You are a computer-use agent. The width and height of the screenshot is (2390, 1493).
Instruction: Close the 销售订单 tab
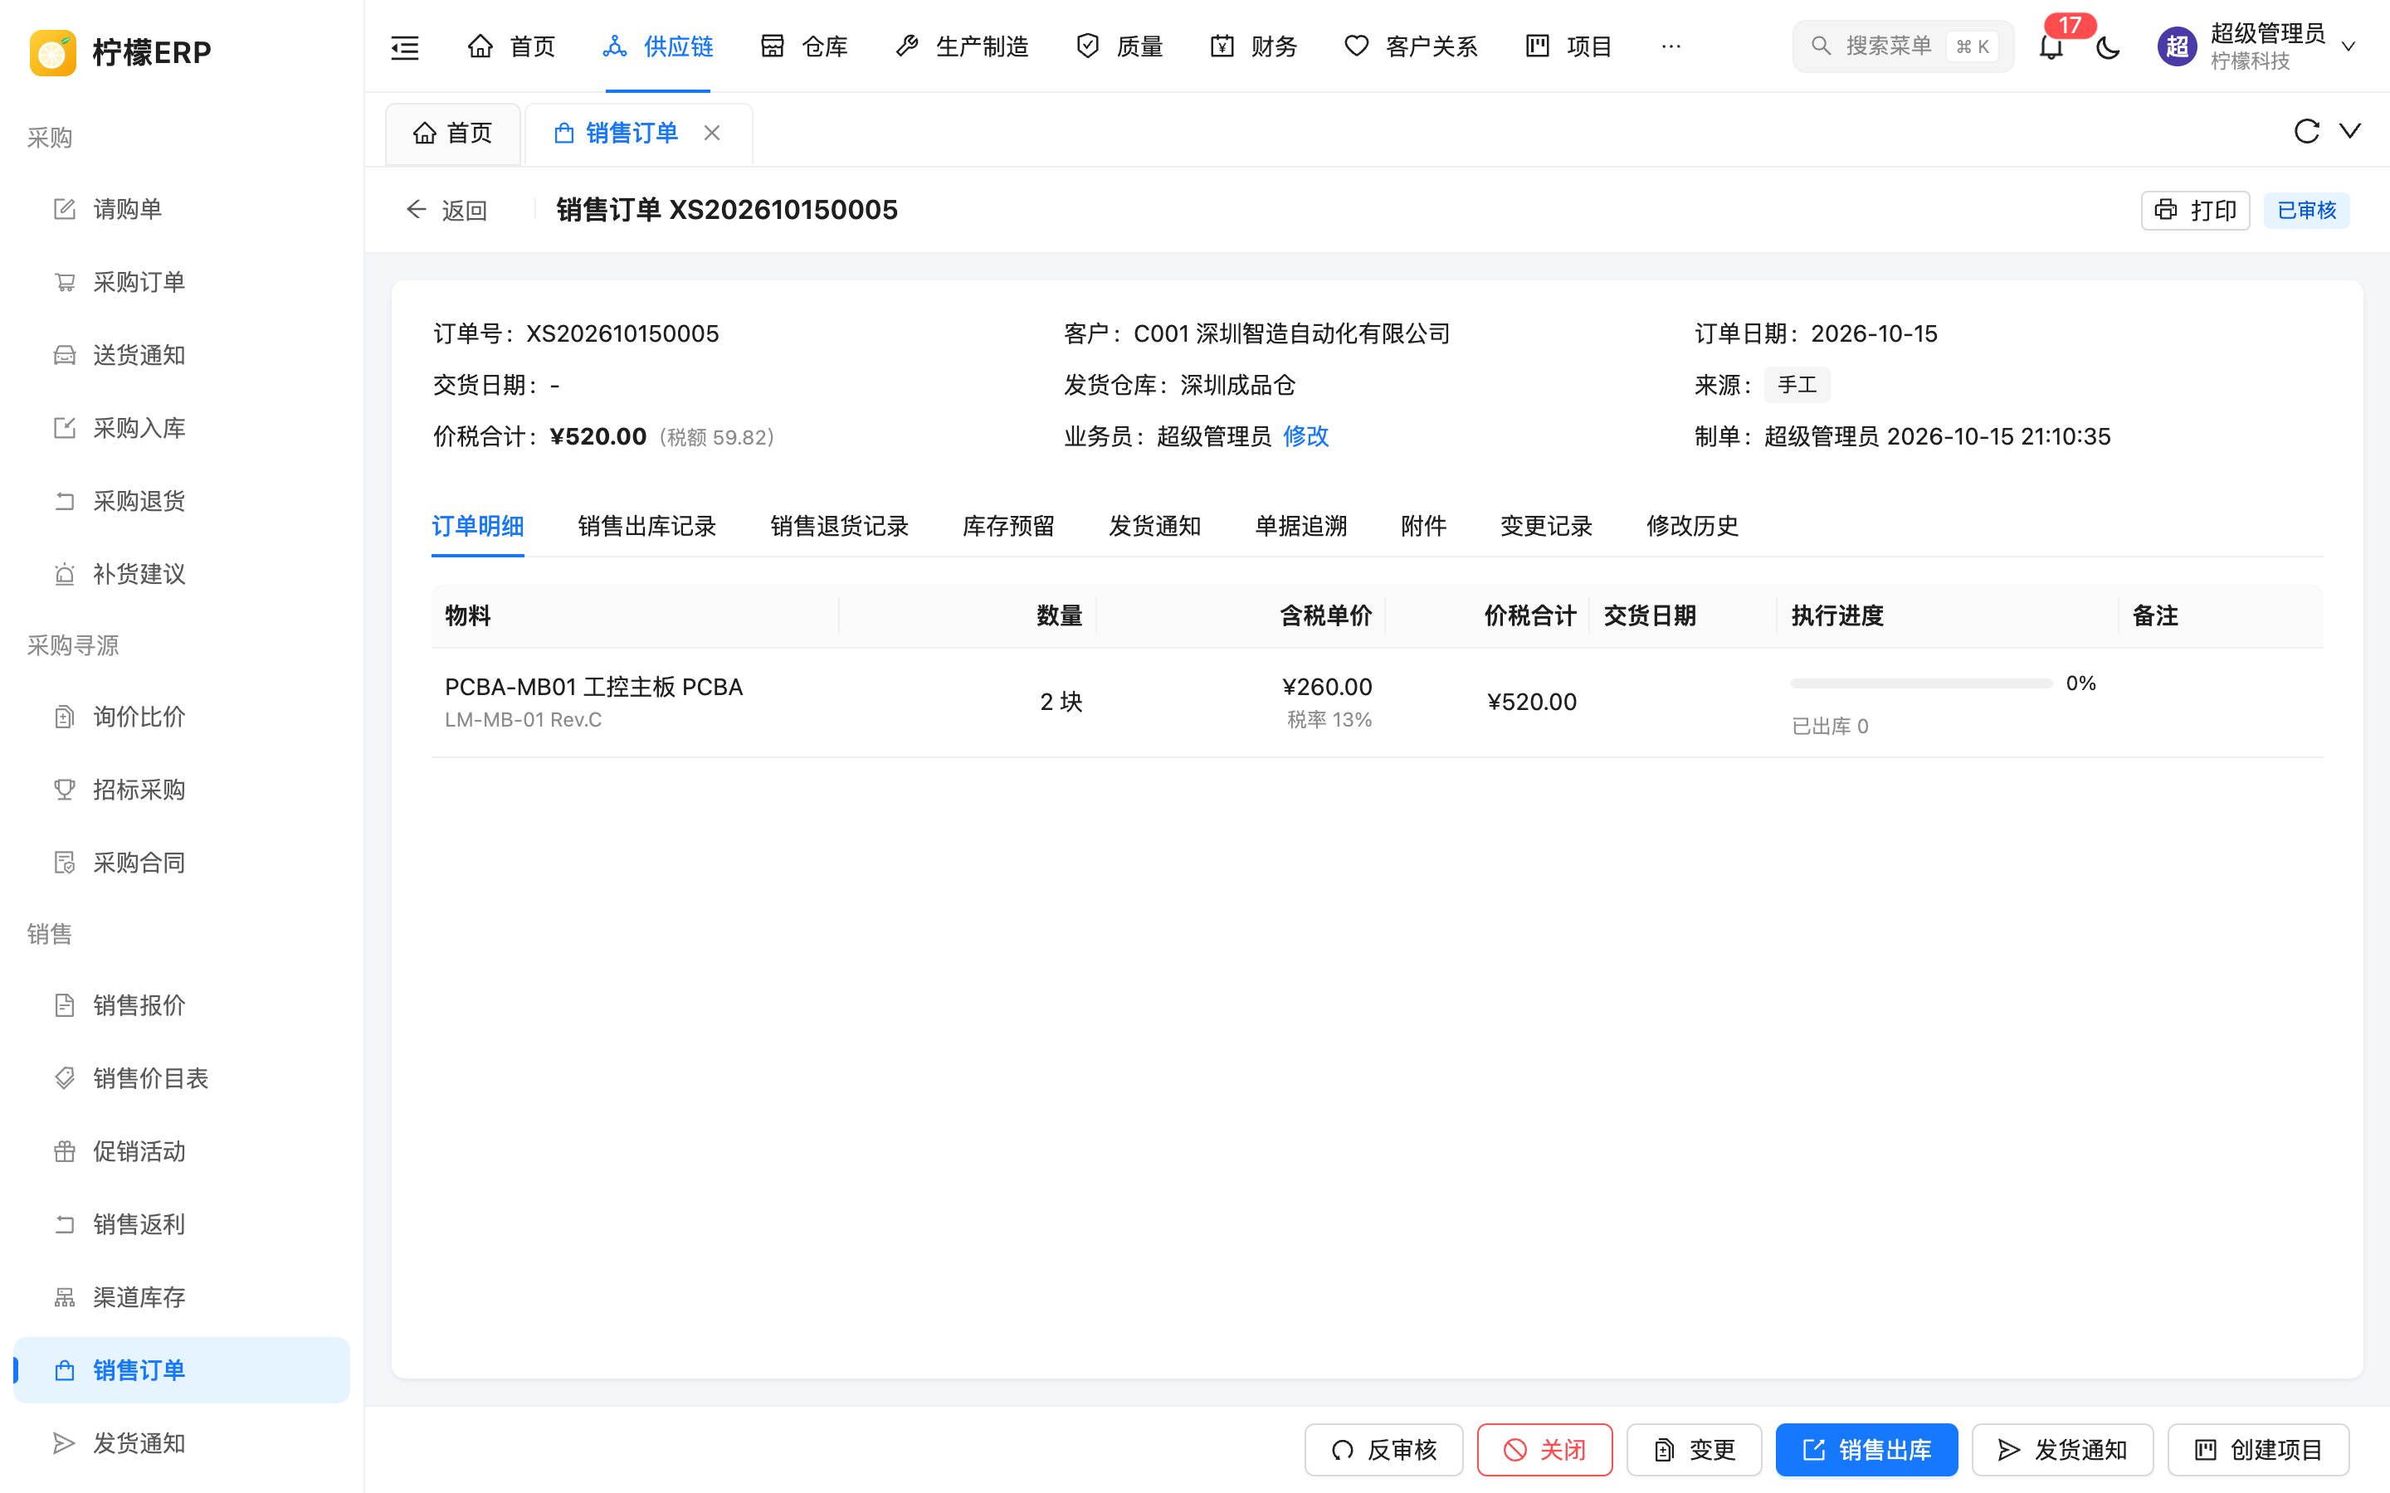click(x=712, y=133)
